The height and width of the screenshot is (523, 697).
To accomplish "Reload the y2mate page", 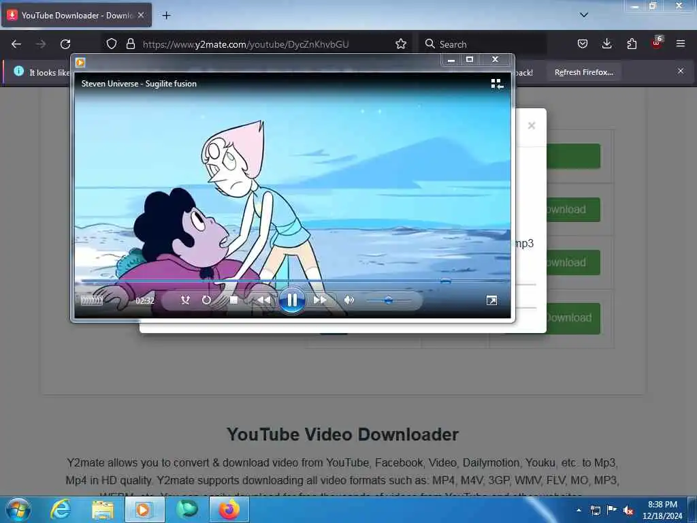I will click(x=65, y=44).
